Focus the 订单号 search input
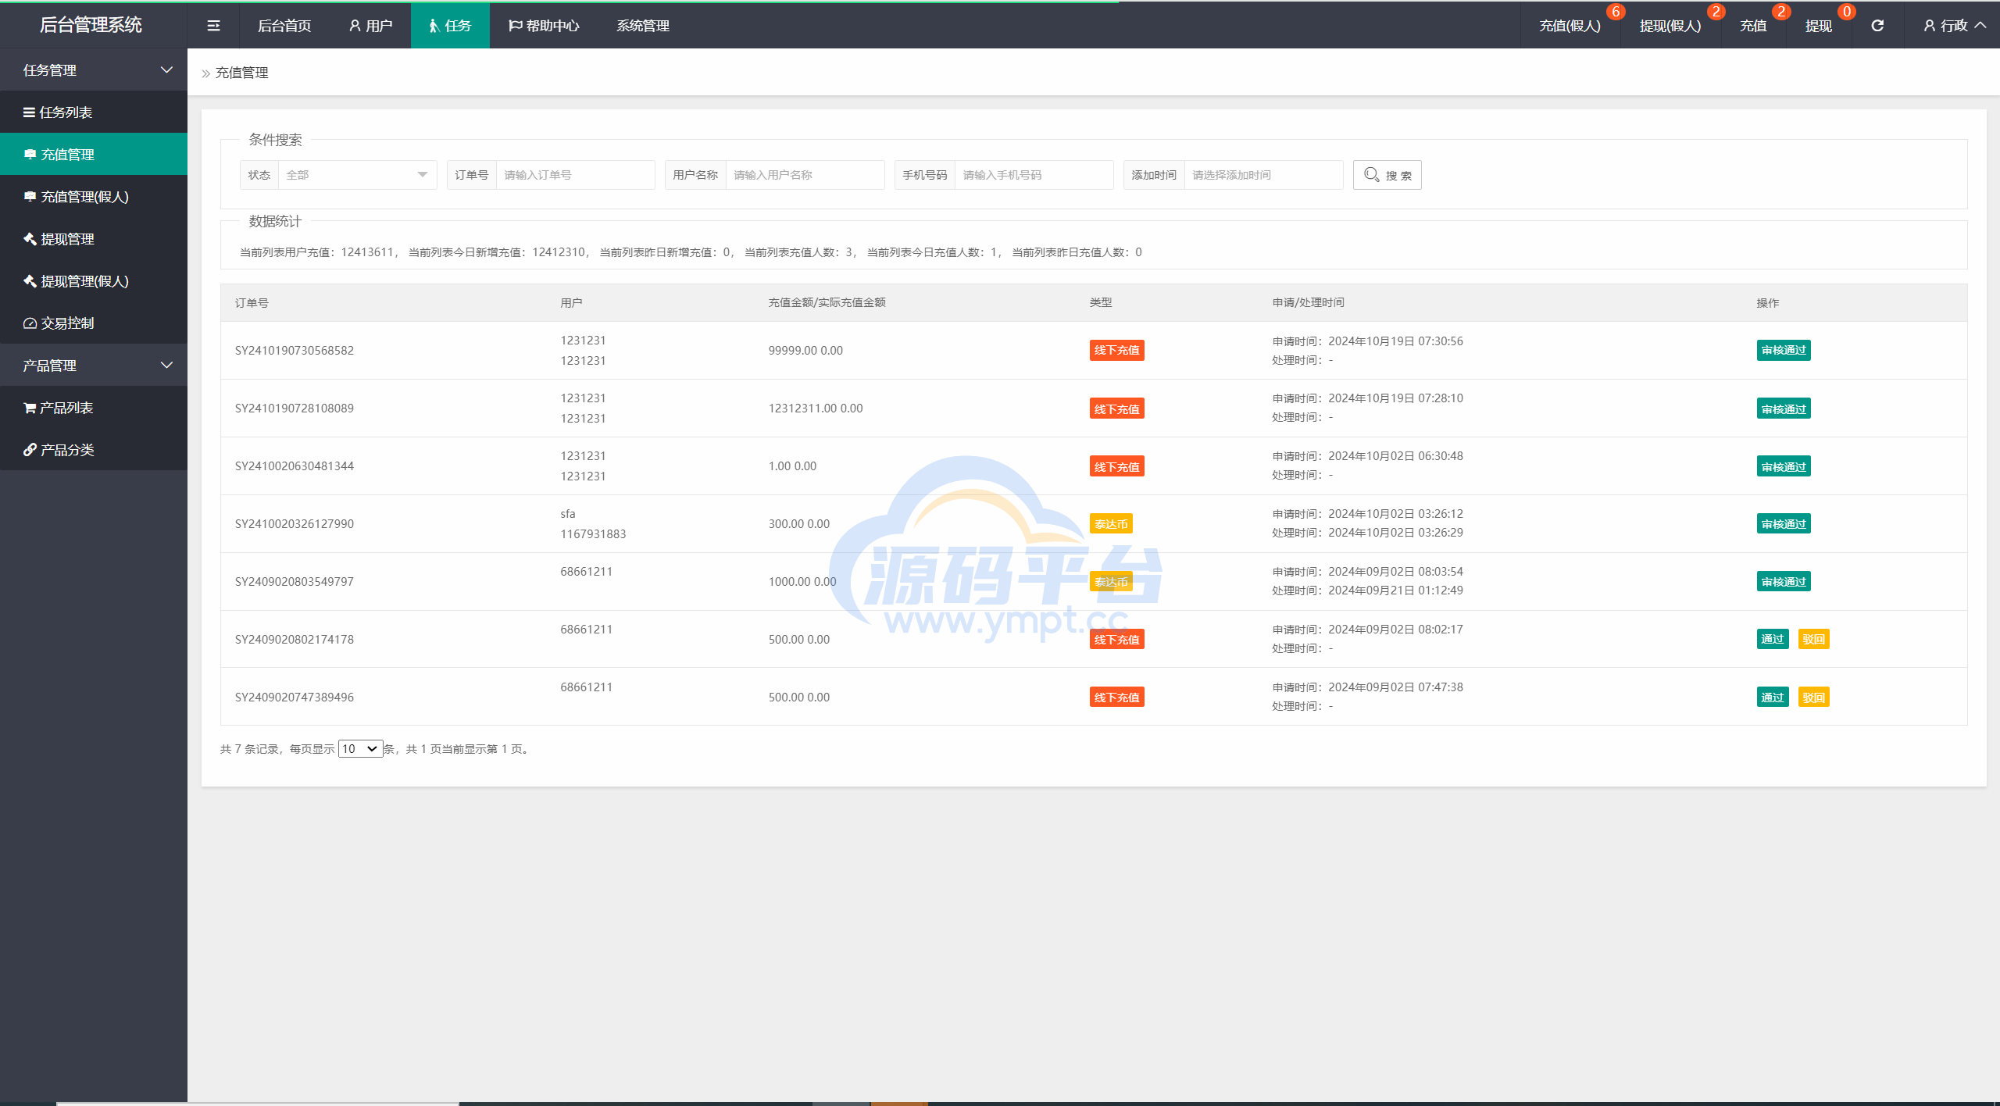 tap(575, 175)
